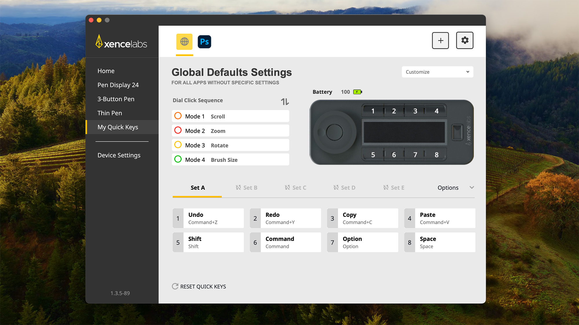The image size is (579, 325).
Task: Click key 6 on the device image
Action: tap(394, 155)
